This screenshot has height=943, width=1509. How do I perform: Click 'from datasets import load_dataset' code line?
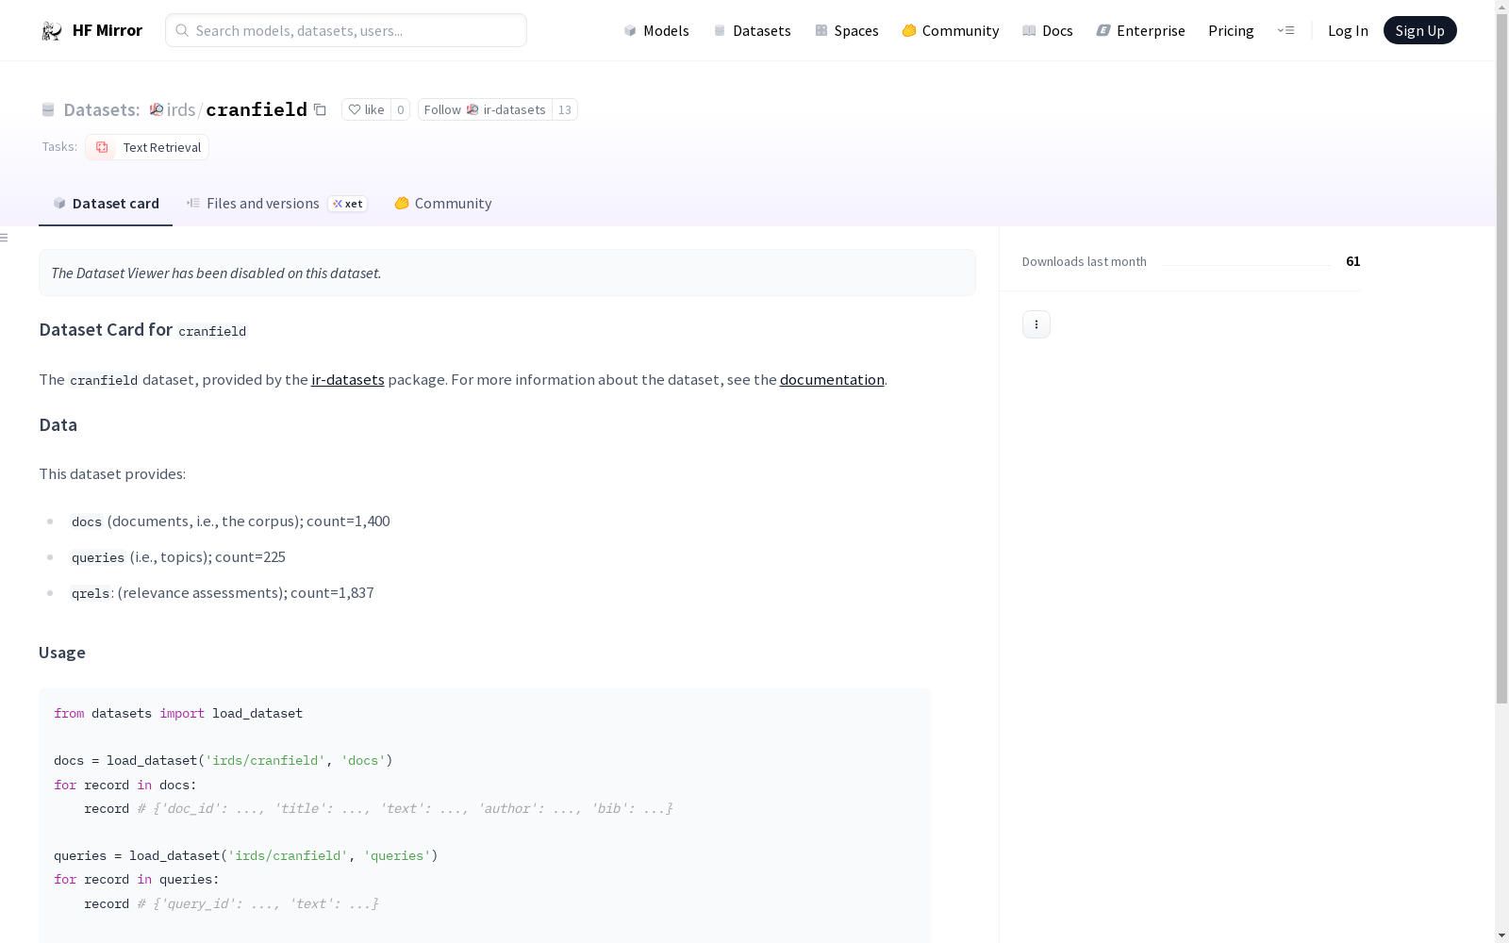point(178,713)
